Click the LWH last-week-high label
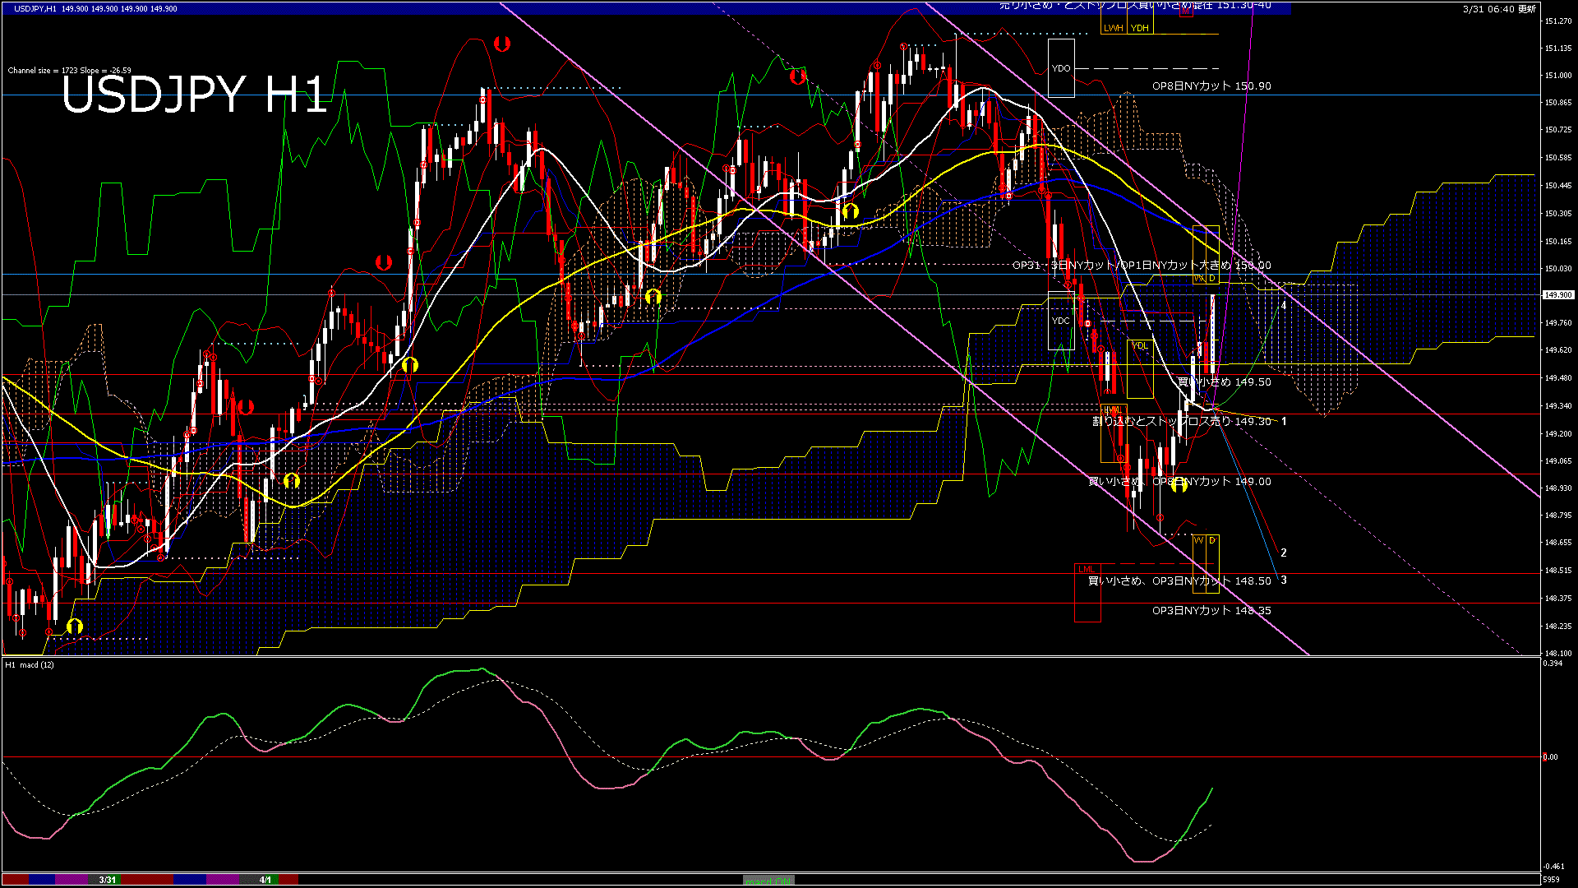The width and height of the screenshot is (1578, 888). pyautogui.click(x=1113, y=28)
